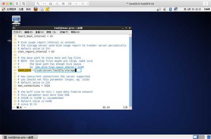This screenshot has height=139, width=211.
Task: Click the root user menu
Action: 207,9
